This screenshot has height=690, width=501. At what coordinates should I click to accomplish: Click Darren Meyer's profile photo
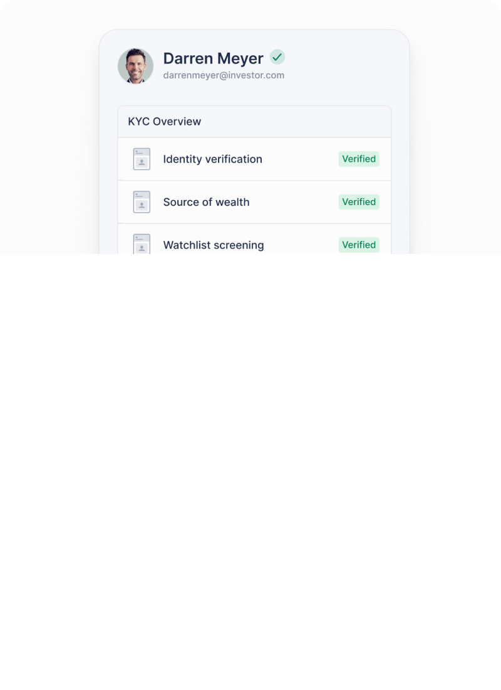click(x=135, y=66)
